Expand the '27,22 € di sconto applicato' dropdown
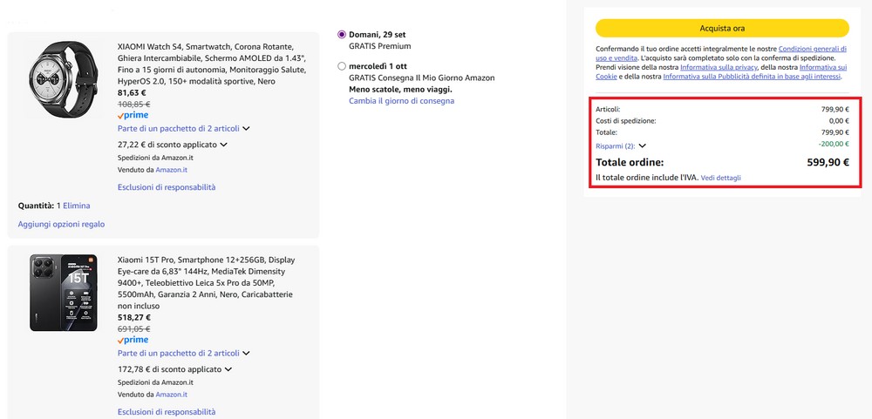Image resolution: width=872 pixels, height=419 pixels. pos(224,145)
